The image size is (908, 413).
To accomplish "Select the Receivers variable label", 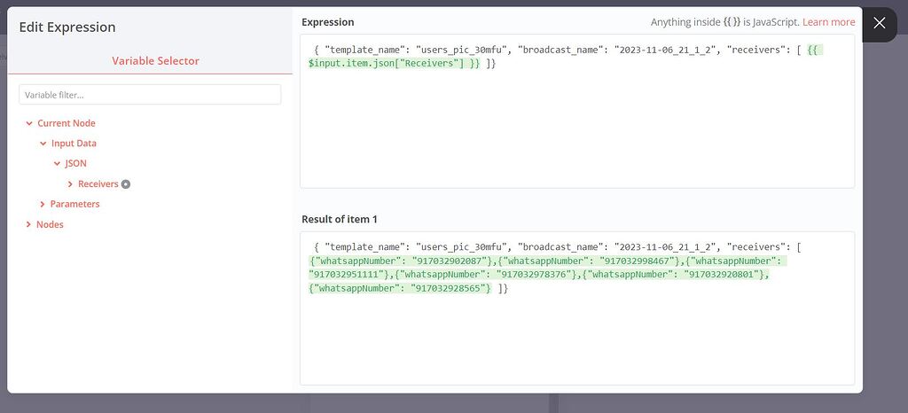I will point(98,184).
